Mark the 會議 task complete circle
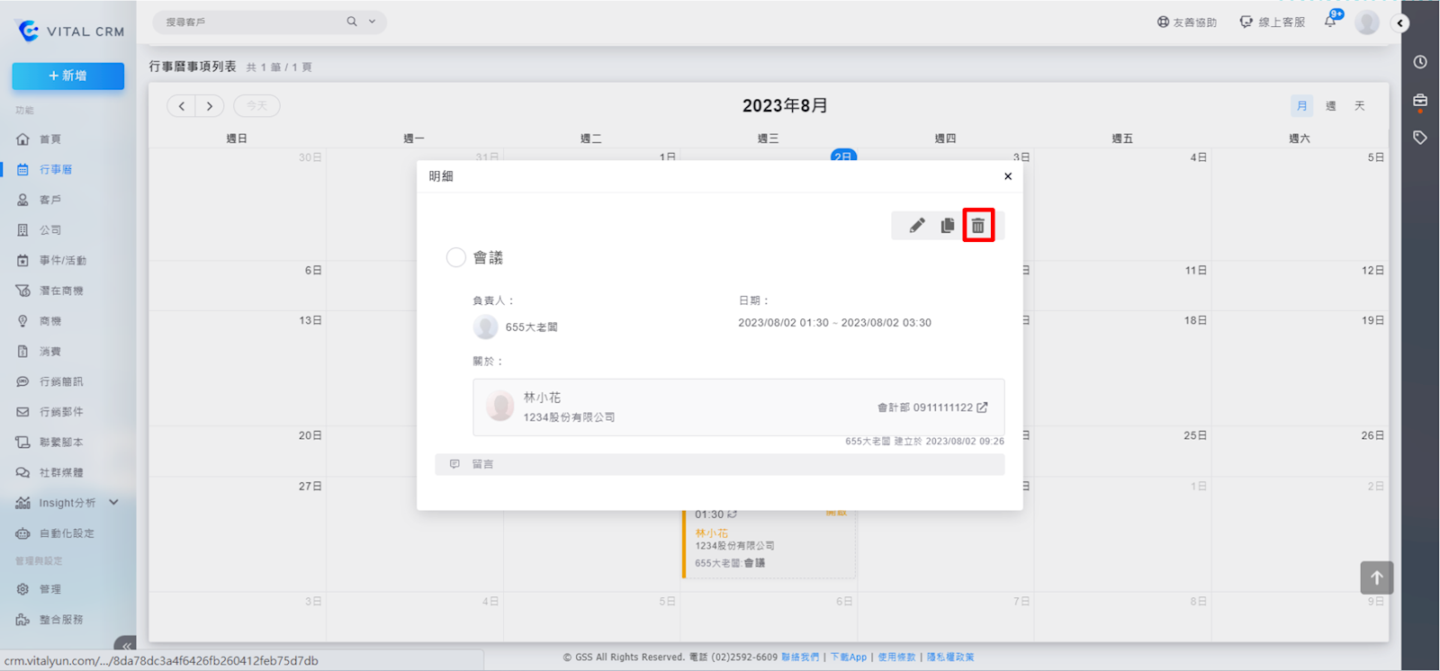The image size is (1440, 671). [456, 258]
